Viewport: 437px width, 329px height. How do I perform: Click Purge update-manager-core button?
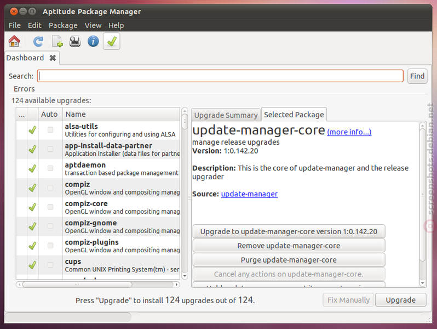pos(289,260)
